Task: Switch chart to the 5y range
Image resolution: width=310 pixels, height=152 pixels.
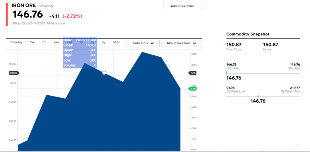Action: [104, 42]
